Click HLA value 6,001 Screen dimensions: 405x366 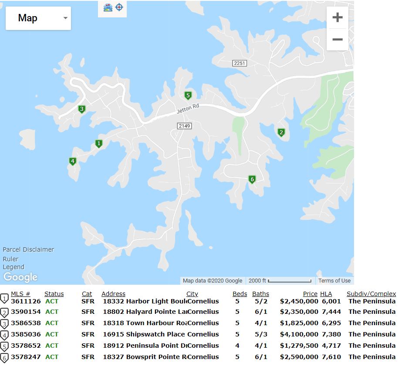(x=331, y=301)
